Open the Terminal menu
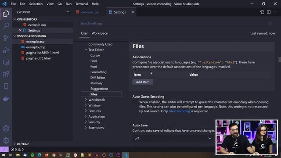Screen dimensions: 281x158 tap(82, 4)
